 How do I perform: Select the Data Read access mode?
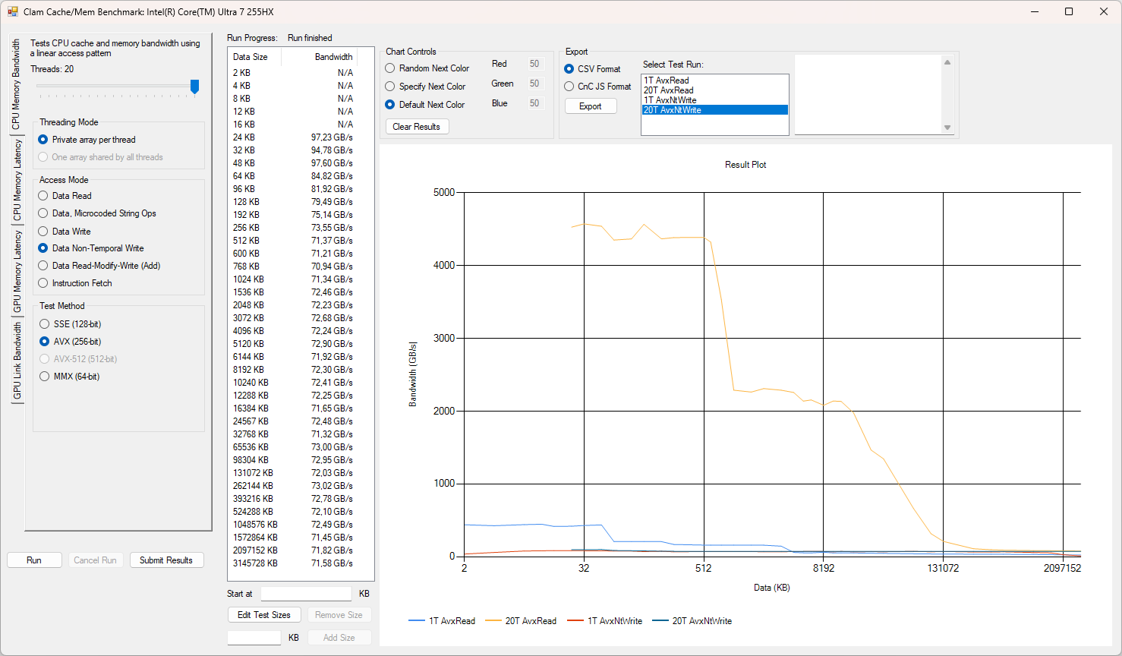(x=44, y=196)
